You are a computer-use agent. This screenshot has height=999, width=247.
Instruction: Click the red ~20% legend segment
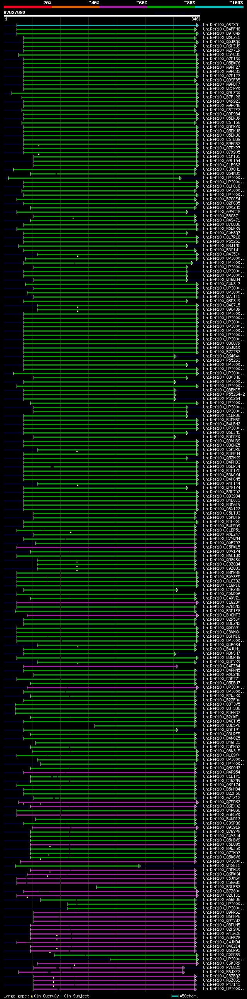[27, 7]
